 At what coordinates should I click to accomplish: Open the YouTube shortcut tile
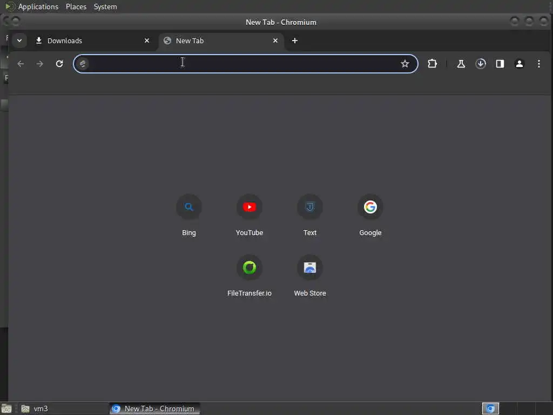pos(249,216)
